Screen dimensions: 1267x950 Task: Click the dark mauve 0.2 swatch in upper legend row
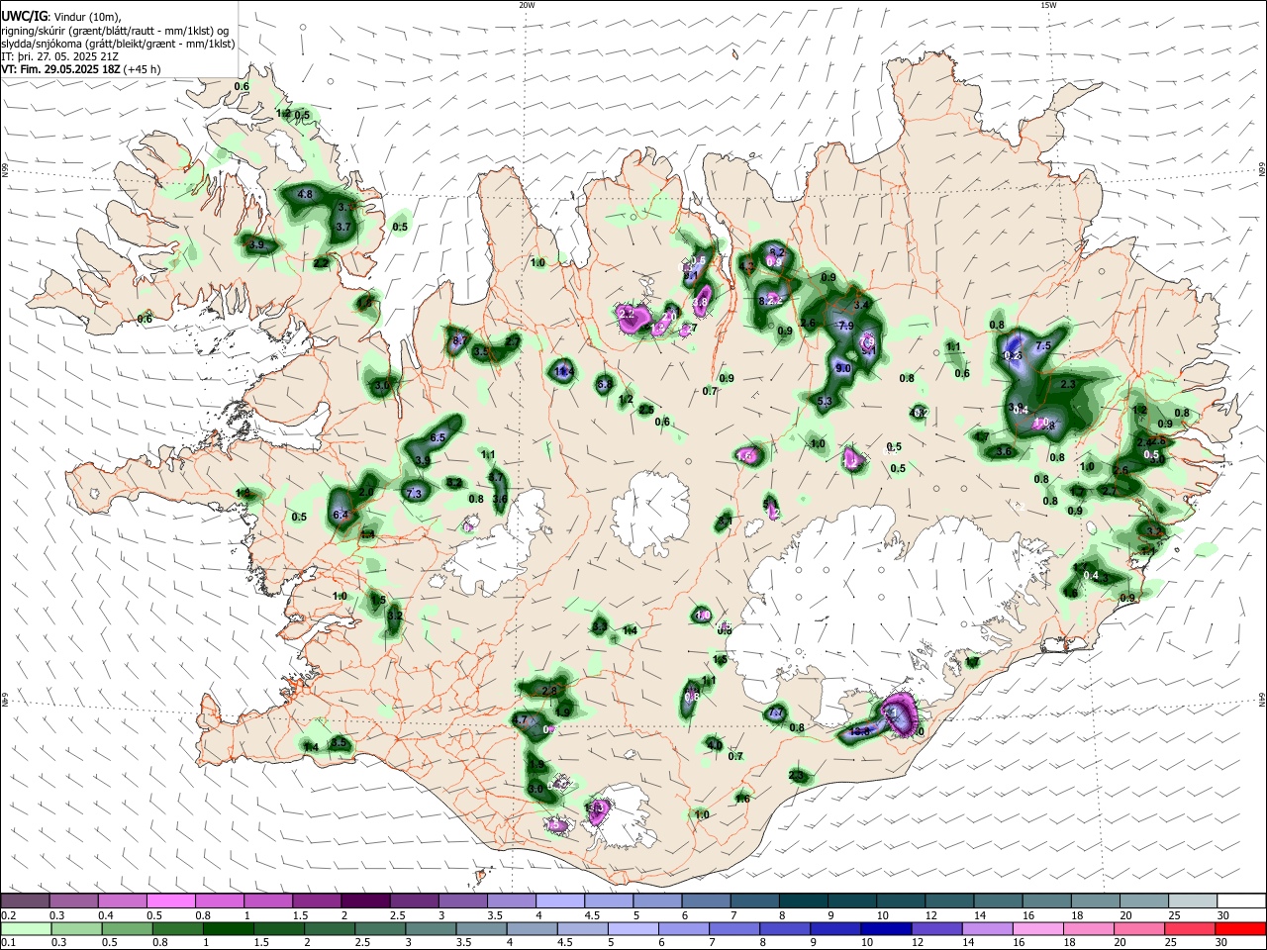tap(25, 902)
